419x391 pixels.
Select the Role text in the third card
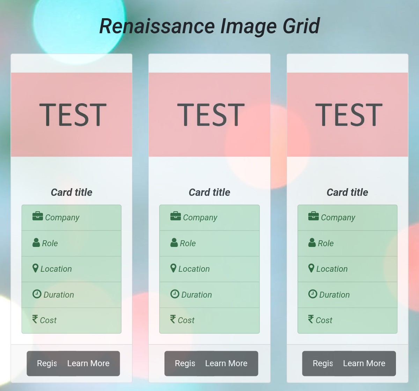[x=326, y=243]
